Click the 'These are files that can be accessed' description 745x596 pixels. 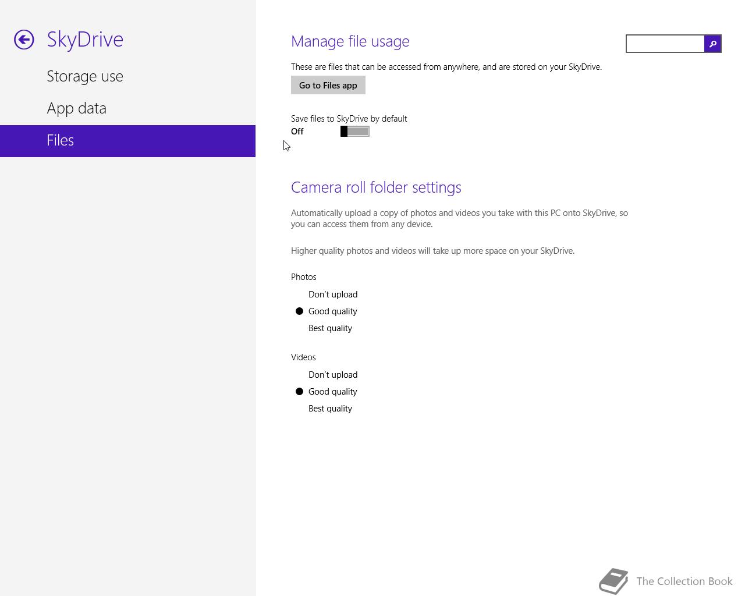click(446, 67)
